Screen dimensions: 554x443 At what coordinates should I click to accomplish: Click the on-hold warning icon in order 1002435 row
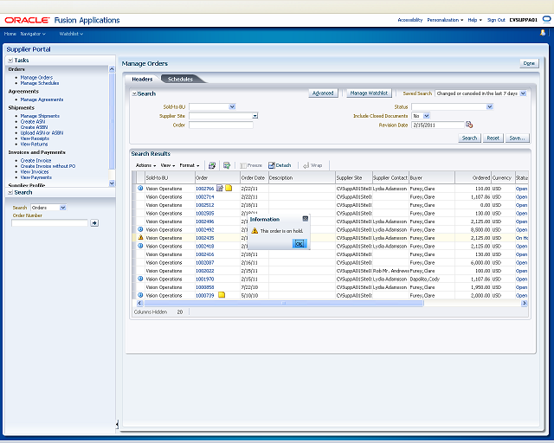[140, 237]
